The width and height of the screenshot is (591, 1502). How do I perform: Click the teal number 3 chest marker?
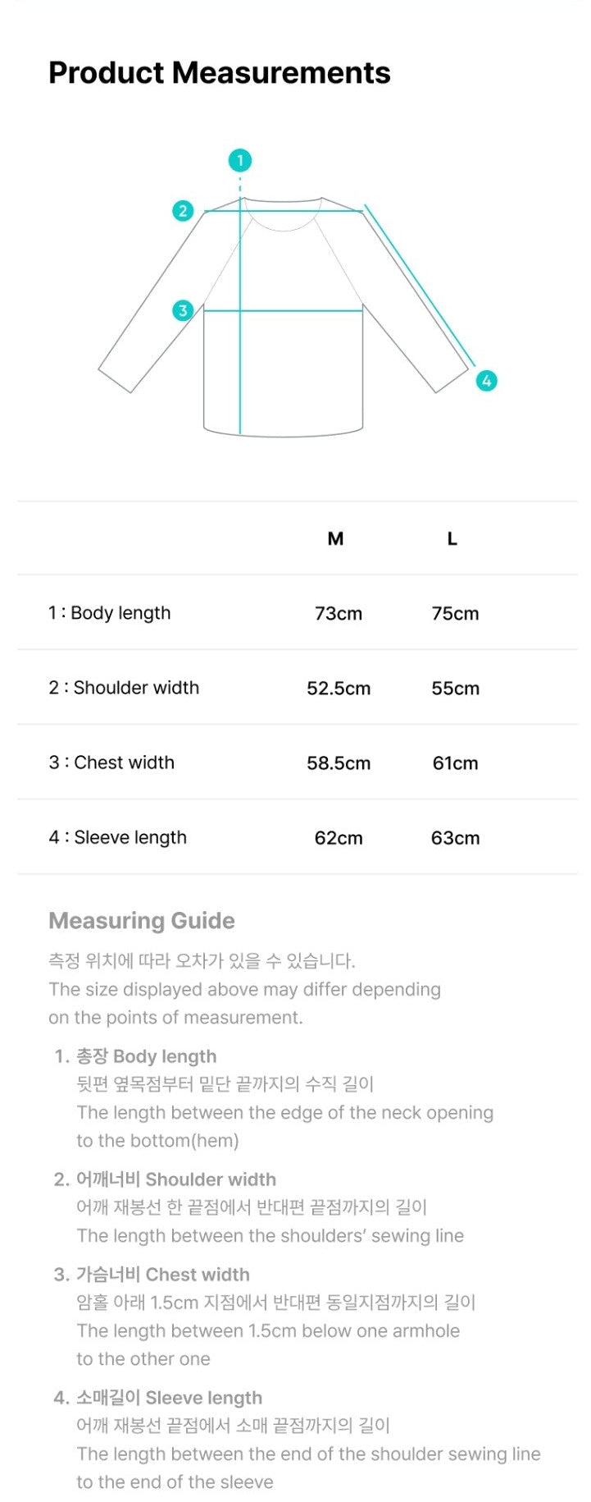[183, 310]
